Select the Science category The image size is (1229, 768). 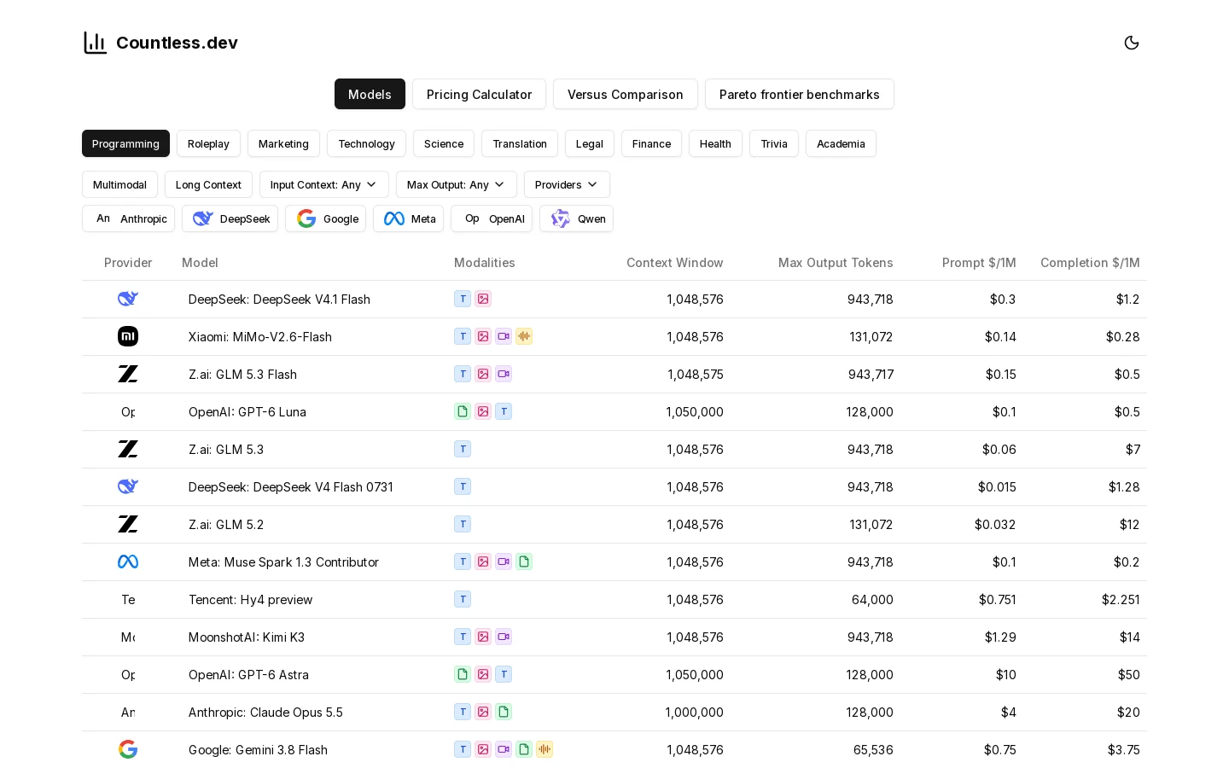(x=444, y=143)
